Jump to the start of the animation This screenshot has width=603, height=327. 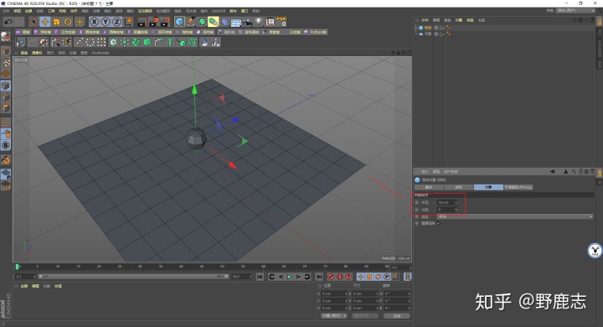click(260, 277)
